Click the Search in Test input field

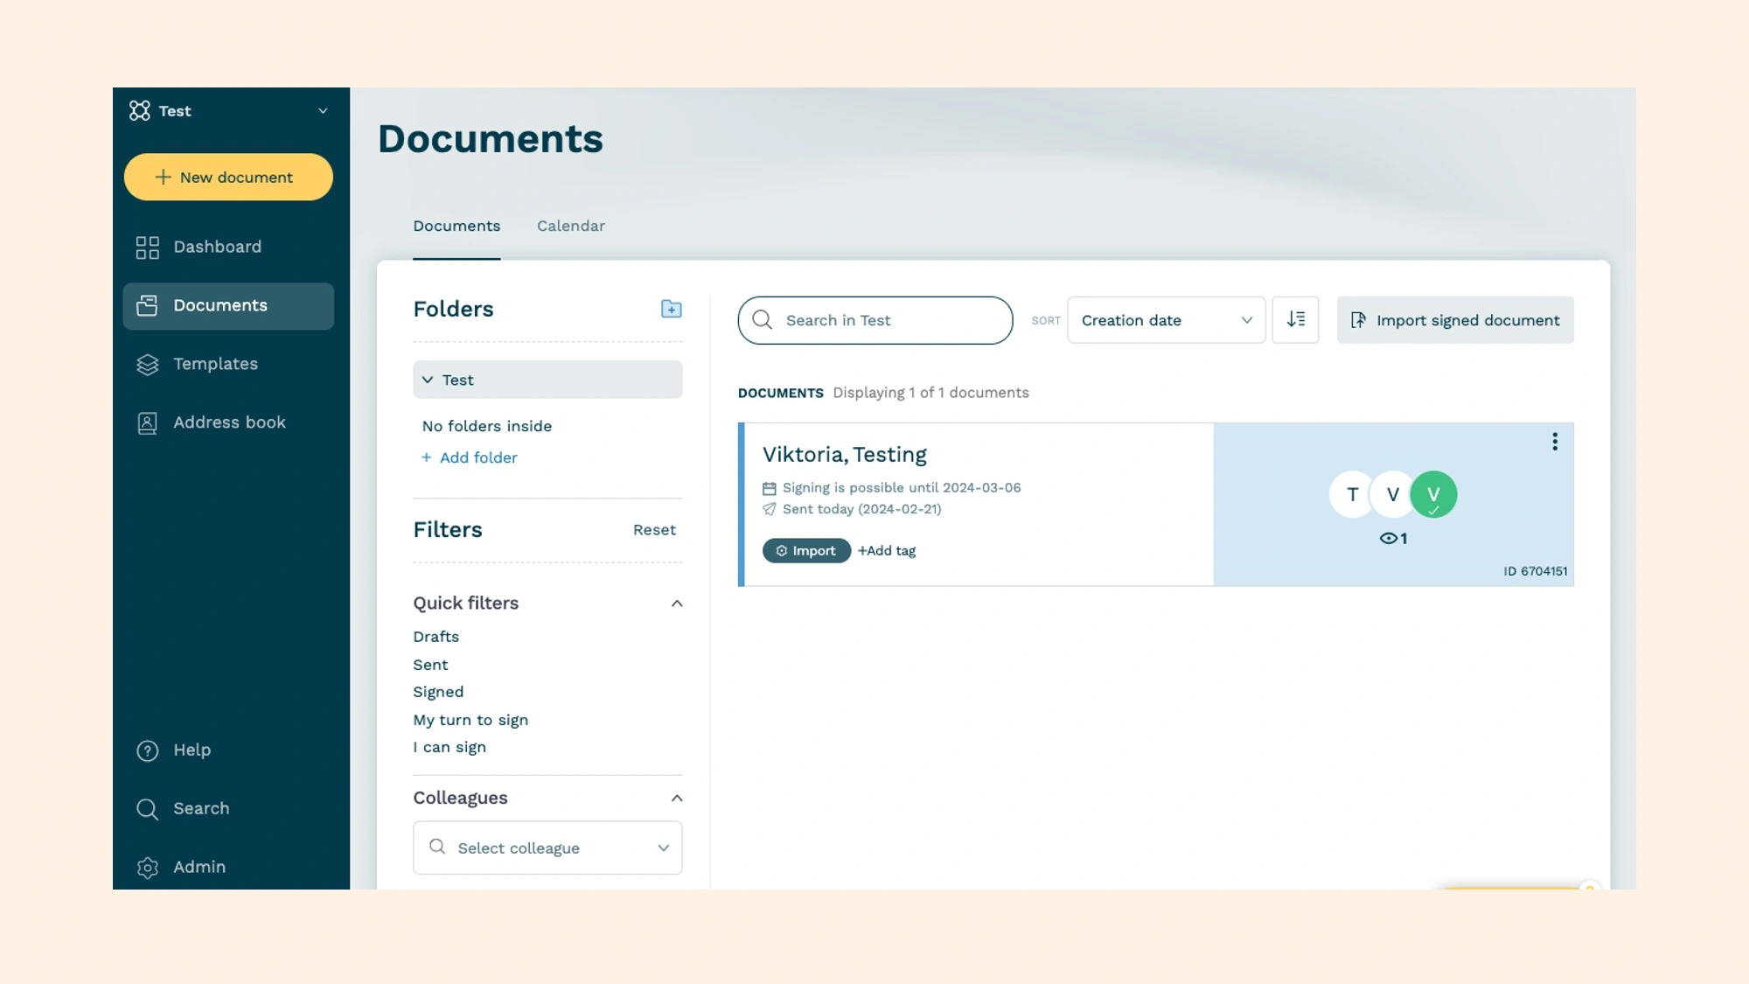point(874,319)
